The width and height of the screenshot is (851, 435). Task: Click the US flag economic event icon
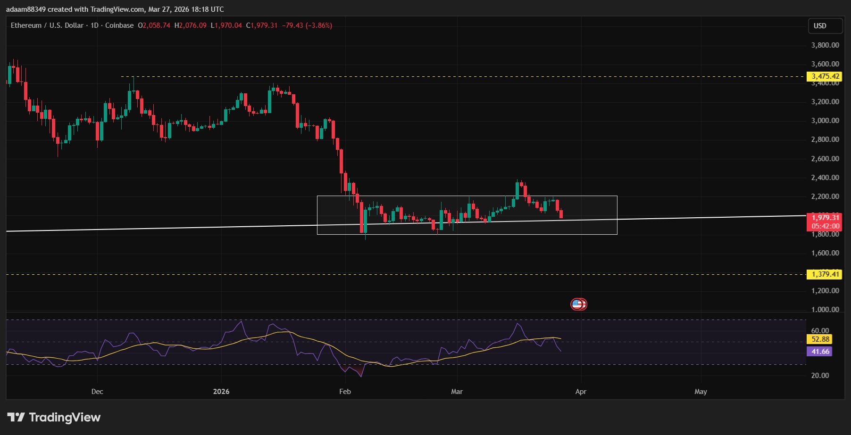coord(577,304)
